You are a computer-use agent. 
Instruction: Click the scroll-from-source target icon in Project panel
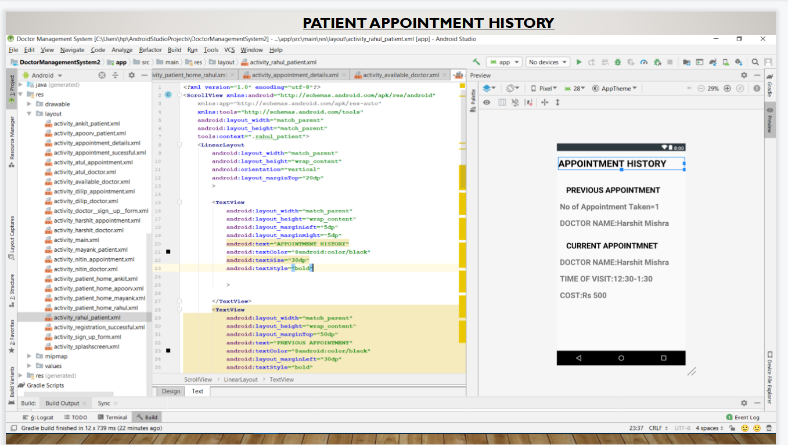(102, 75)
